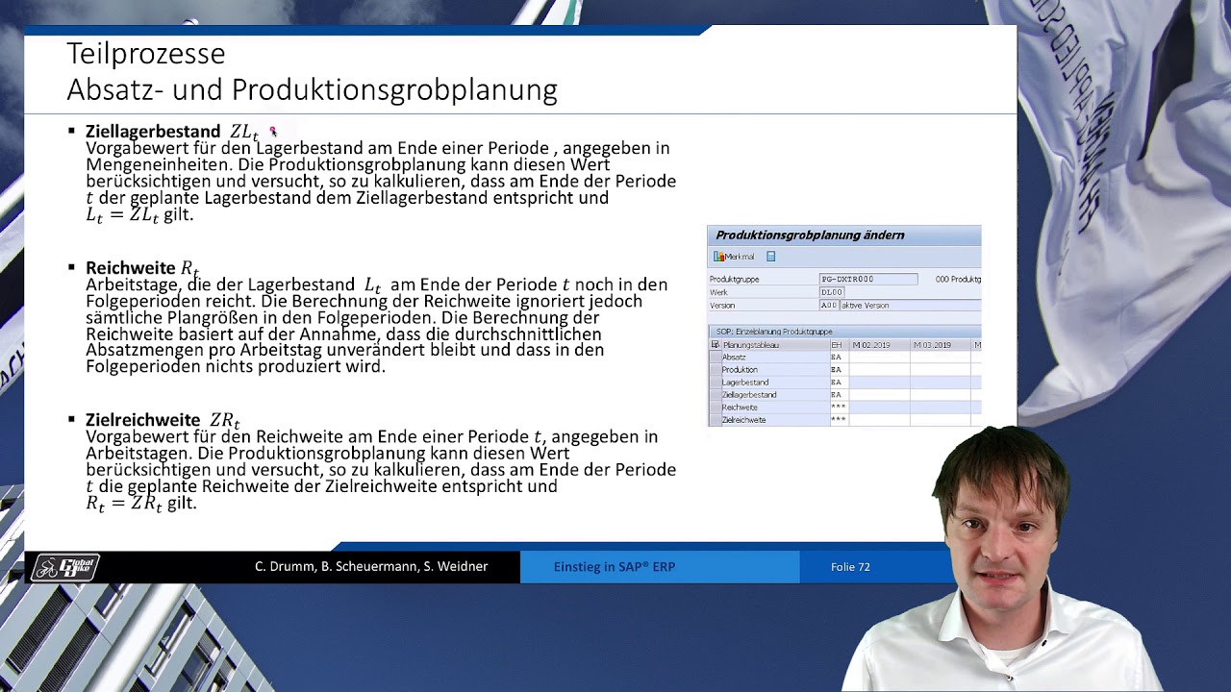Image resolution: width=1231 pixels, height=692 pixels.
Task: Click the Werk field DL00
Action: pyautogui.click(x=832, y=292)
